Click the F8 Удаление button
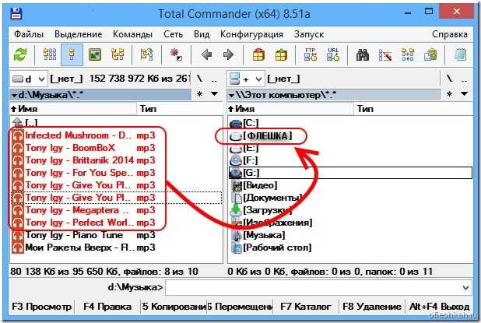The height and width of the screenshot is (323, 481). tap(372, 307)
